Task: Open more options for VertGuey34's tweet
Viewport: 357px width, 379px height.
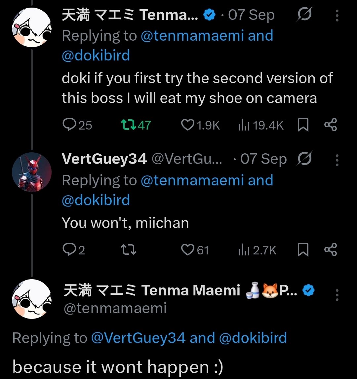Action: 337,160
